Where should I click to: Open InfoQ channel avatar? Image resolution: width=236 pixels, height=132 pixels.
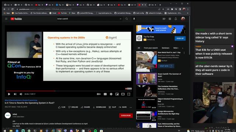8,115
